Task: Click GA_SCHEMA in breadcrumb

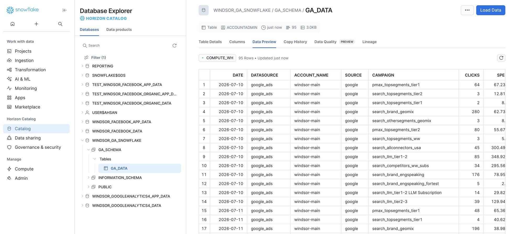Action: point(288,10)
